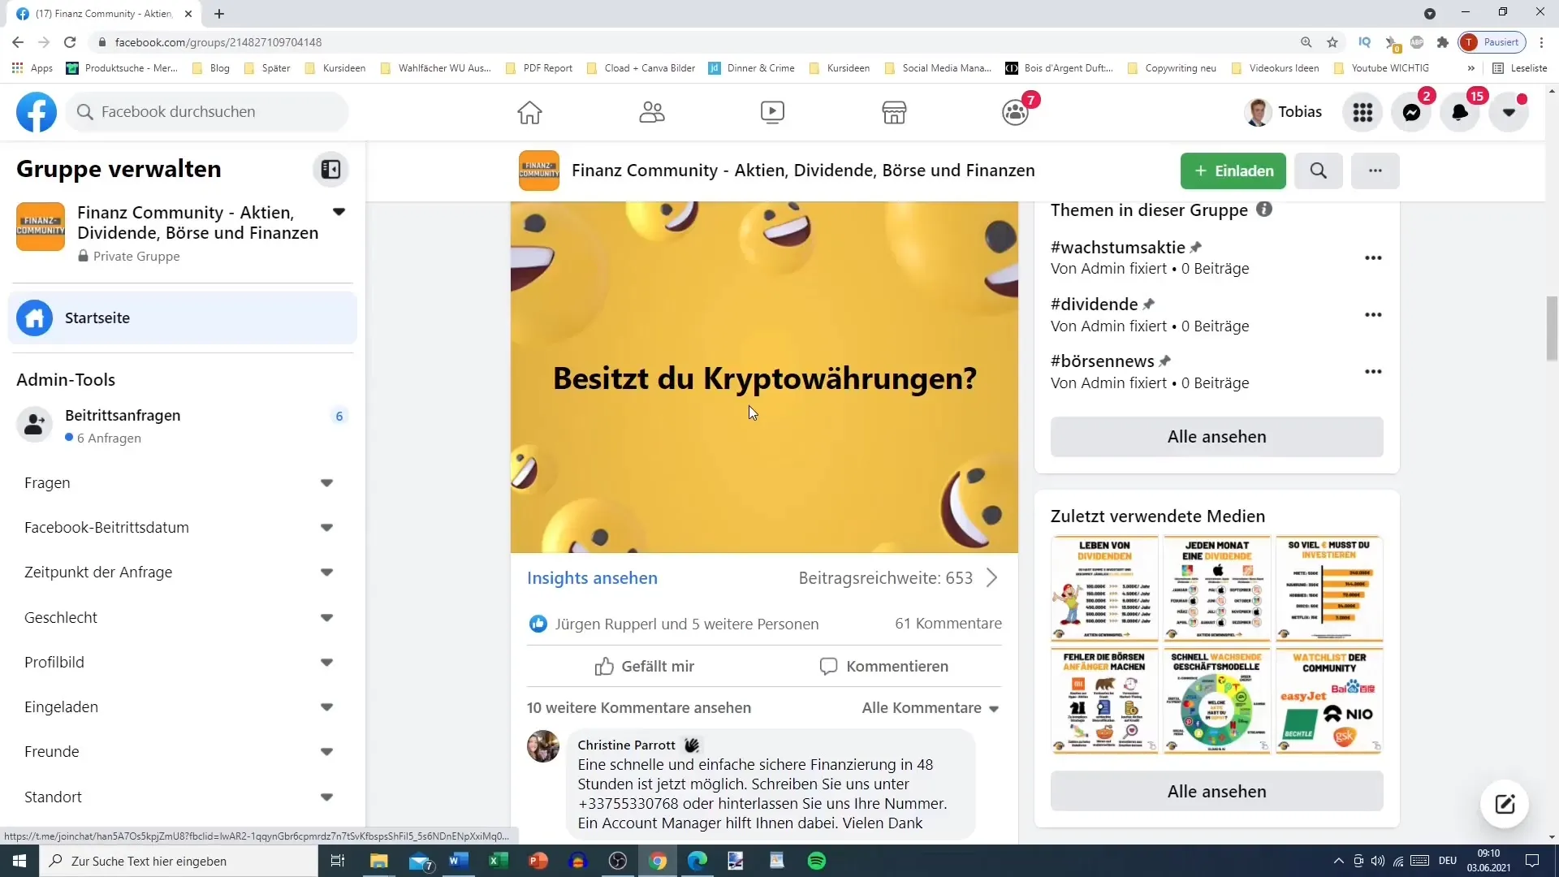Image resolution: width=1559 pixels, height=877 pixels.
Task: Open the PDF Report bookmark folder
Action: pyautogui.click(x=539, y=68)
